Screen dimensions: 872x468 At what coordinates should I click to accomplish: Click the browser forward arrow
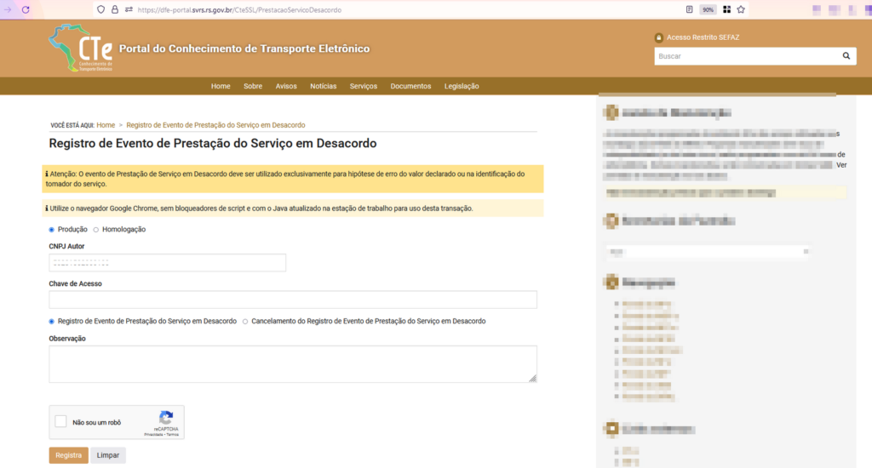9,9
